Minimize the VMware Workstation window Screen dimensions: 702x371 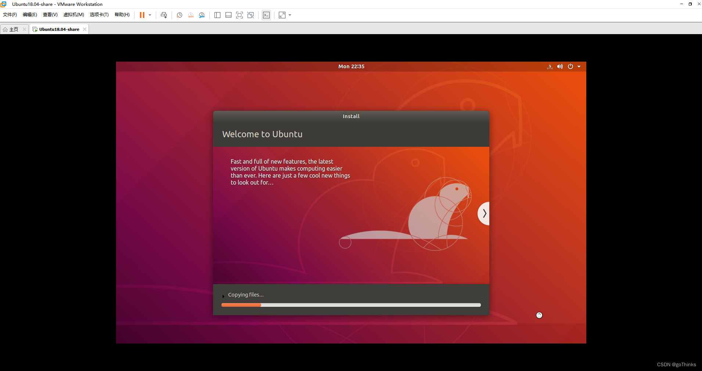(681, 4)
